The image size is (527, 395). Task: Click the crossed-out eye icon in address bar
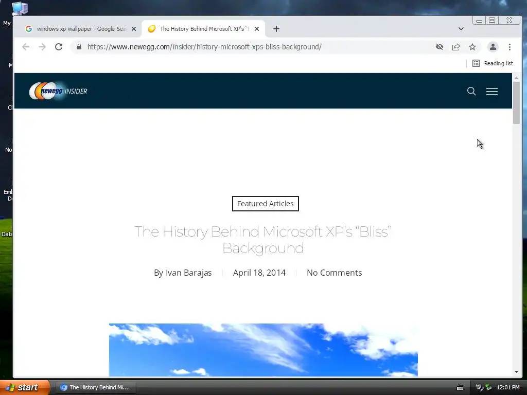click(x=440, y=47)
